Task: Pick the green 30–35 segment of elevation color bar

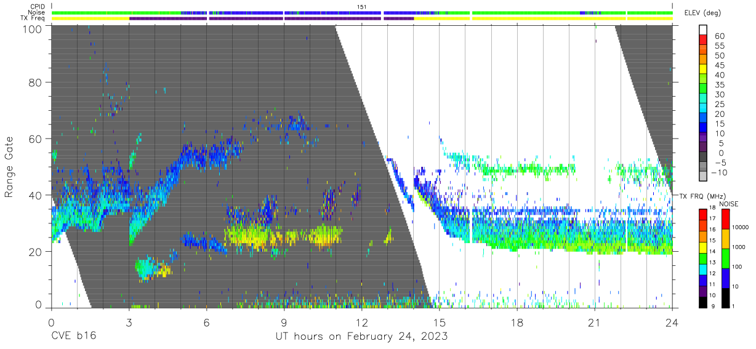Action: [x=704, y=89]
